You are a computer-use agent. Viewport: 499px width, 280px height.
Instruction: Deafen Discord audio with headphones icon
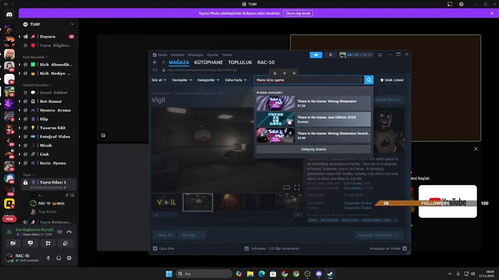59,258
